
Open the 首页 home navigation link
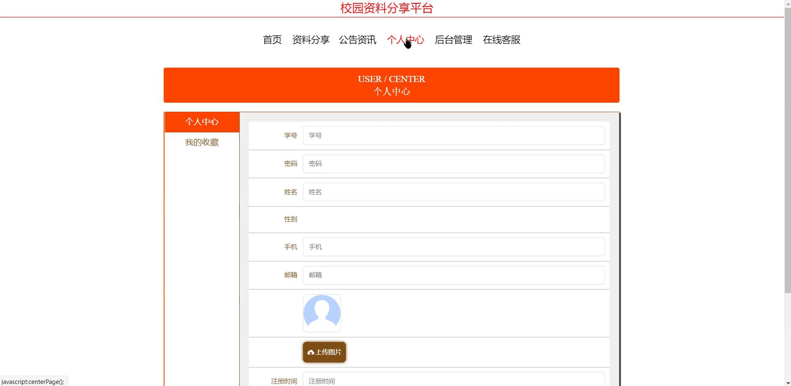click(272, 40)
